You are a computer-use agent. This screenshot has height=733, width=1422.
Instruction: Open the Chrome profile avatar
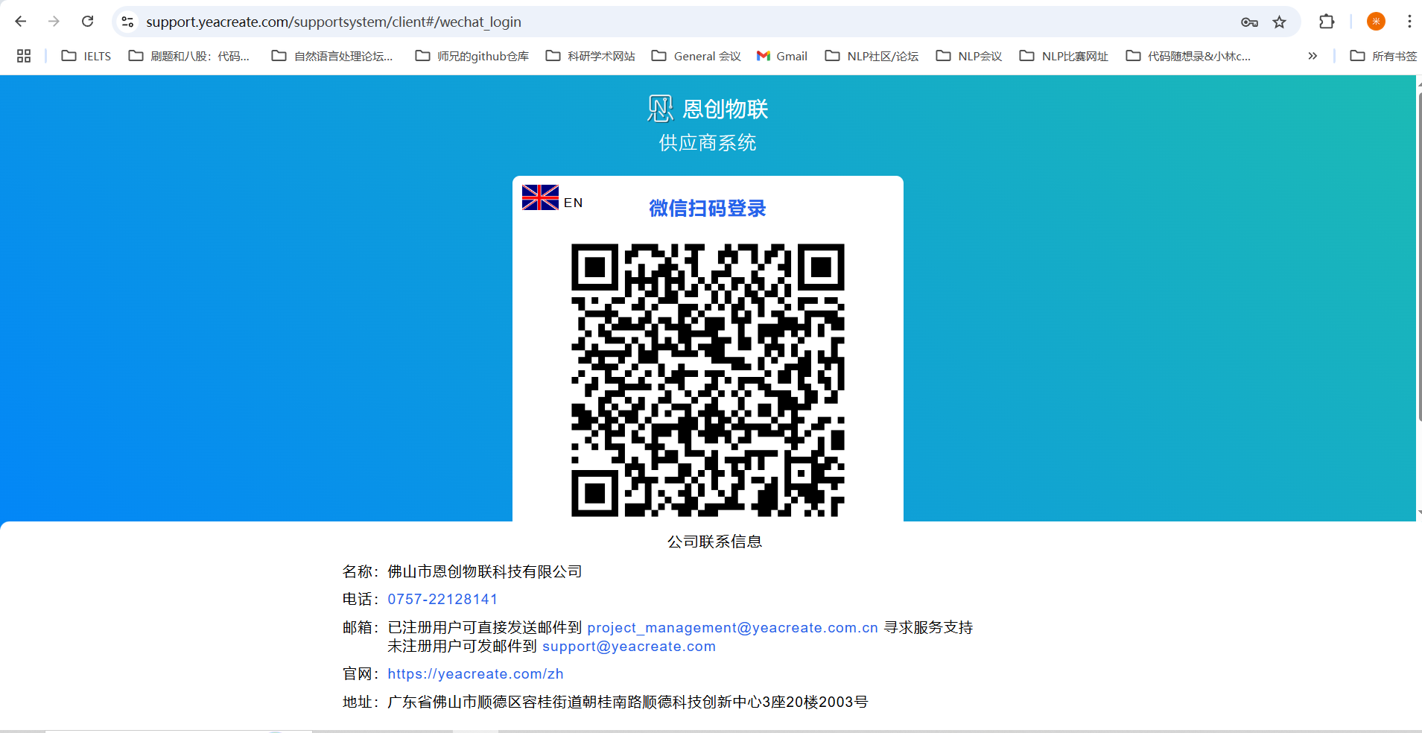click(x=1376, y=22)
